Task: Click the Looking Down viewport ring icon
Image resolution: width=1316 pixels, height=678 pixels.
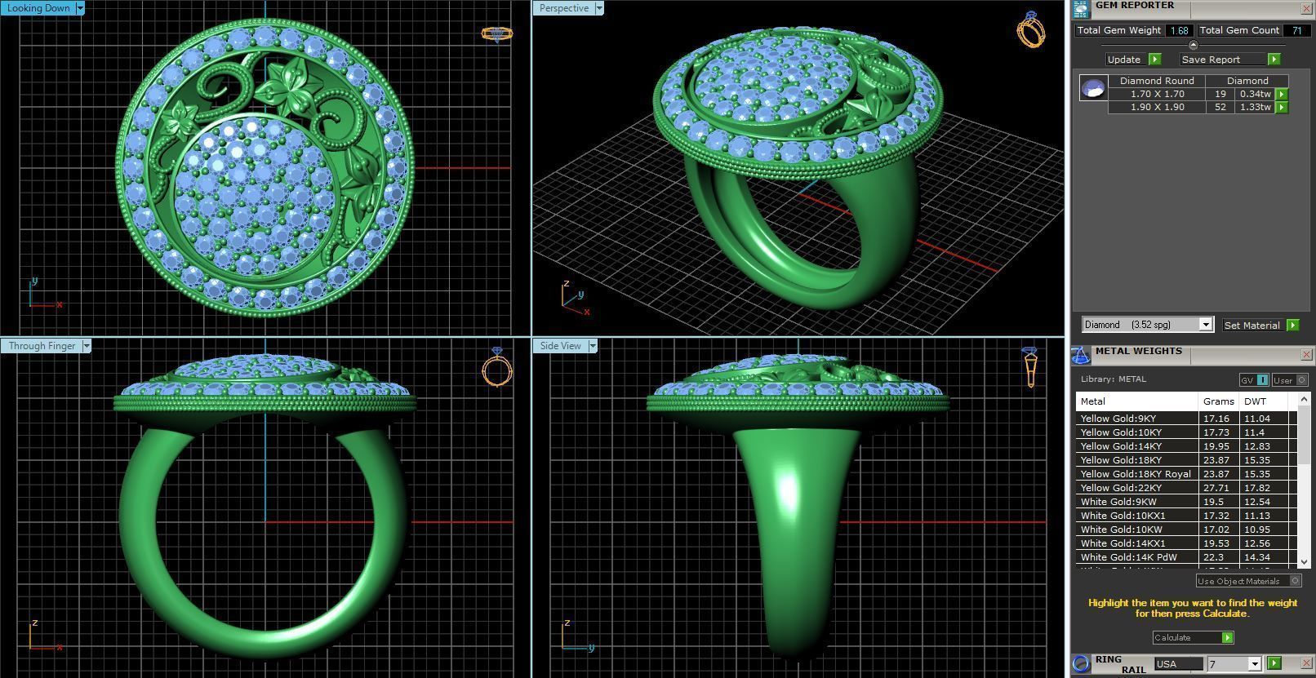Action: [x=496, y=33]
